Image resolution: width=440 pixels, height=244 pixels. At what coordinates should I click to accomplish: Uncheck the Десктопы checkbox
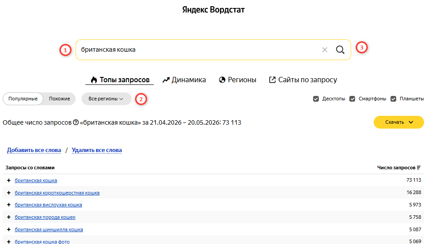(316, 99)
